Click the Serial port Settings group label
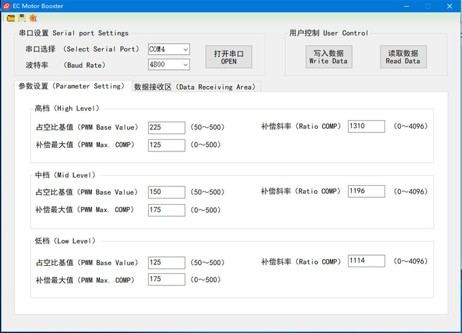Image resolution: width=462 pixels, height=333 pixels. 73,33
